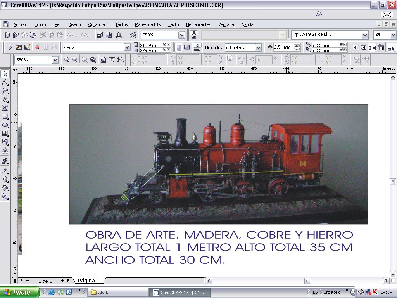This screenshot has width=397, height=298.
Task: Click the Inicio start button
Action: [19, 292]
